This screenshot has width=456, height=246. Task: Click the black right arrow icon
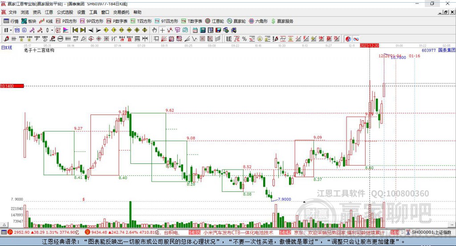(98, 30)
